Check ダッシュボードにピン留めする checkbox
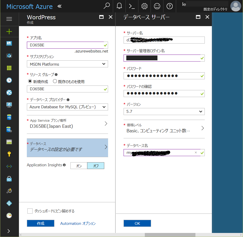The image size is (243, 237). tap(30, 211)
